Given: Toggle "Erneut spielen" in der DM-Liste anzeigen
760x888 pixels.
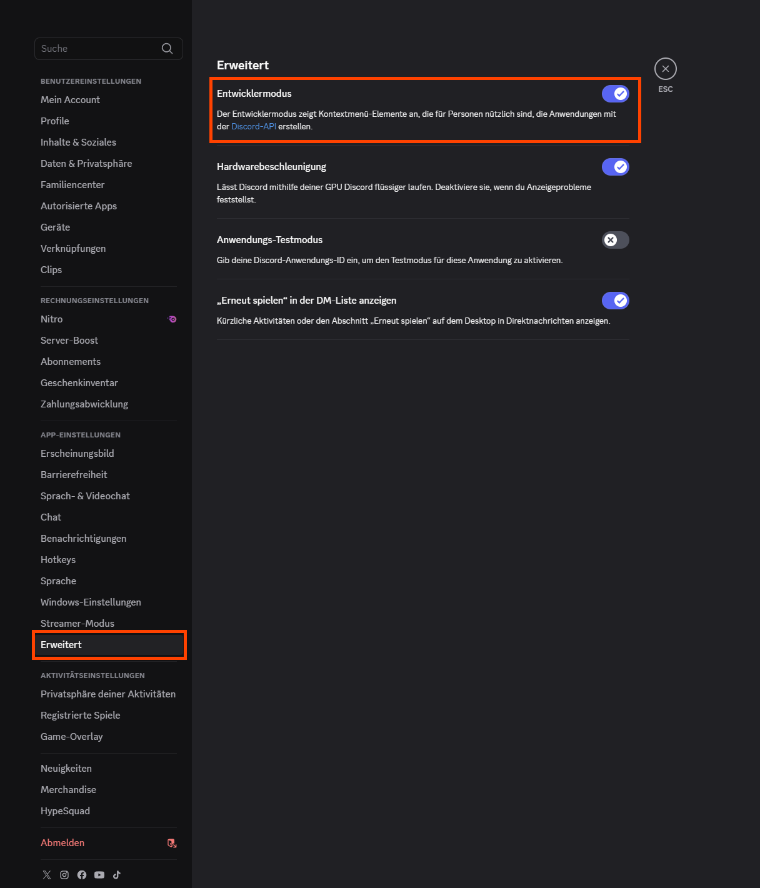Looking at the screenshot, I should pos(616,301).
